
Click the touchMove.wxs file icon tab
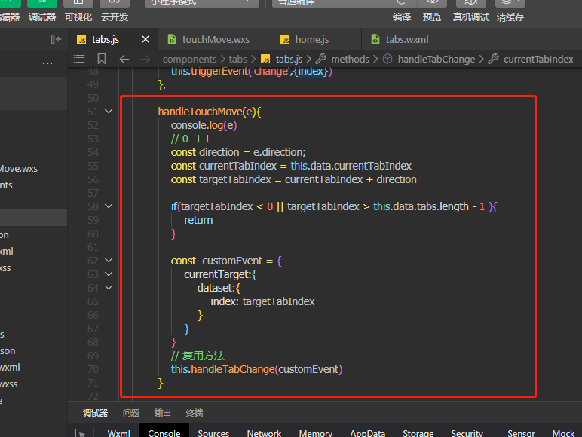click(172, 39)
